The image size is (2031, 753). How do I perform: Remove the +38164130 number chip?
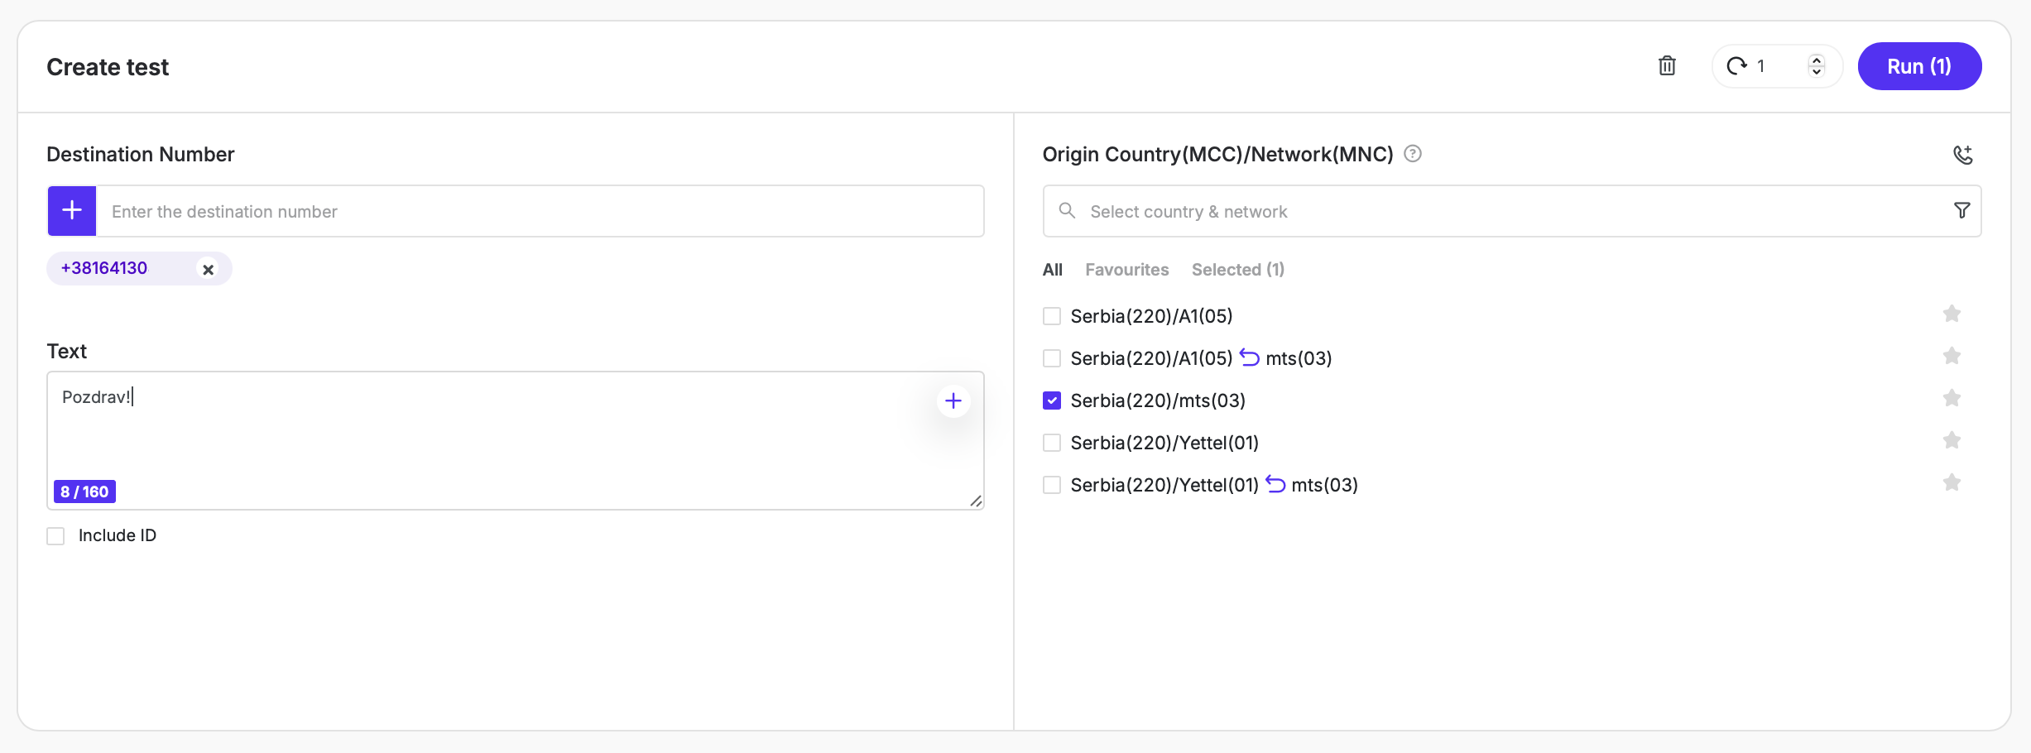tap(209, 270)
